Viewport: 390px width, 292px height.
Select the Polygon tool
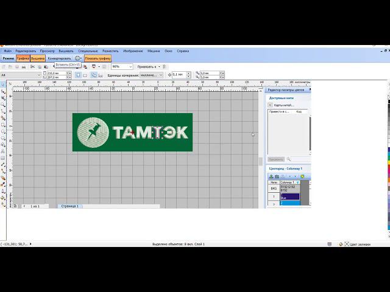tap(3, 138)
